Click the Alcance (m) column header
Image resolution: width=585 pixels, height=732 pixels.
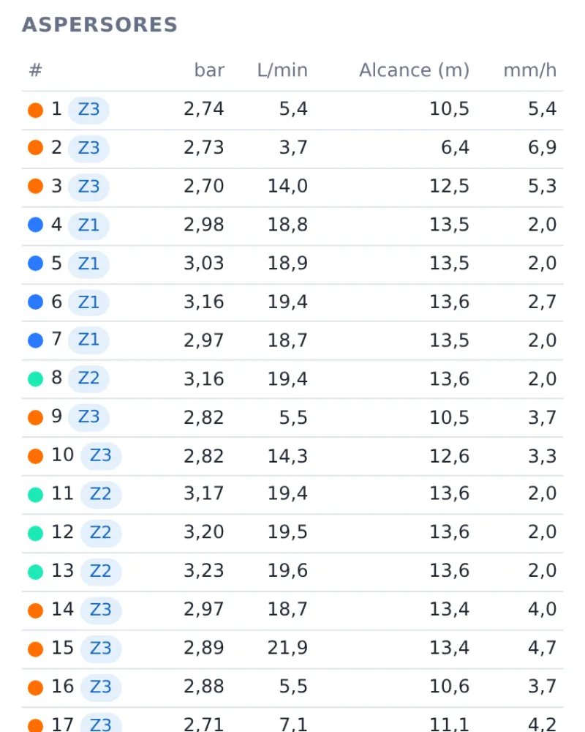tap(415, 70)
